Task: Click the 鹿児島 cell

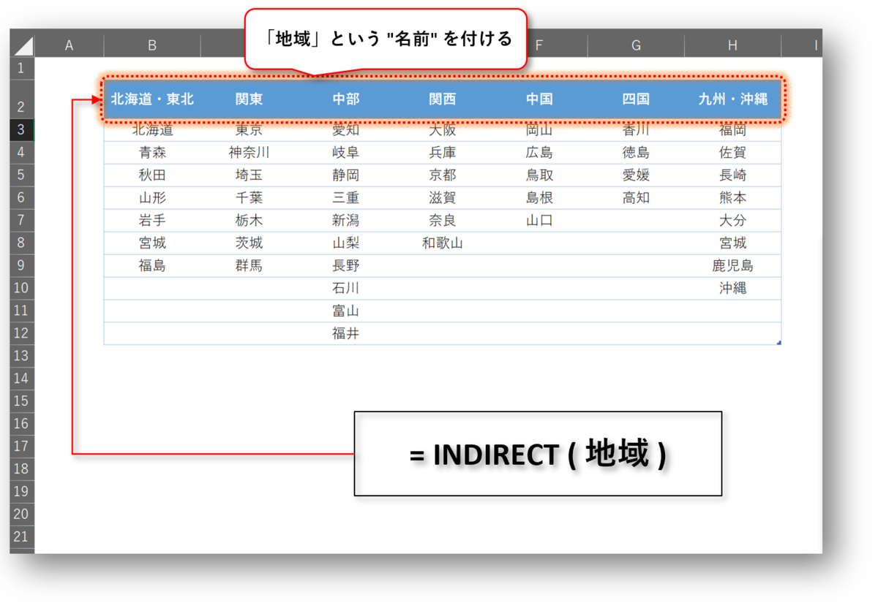Action: point(732,265)
